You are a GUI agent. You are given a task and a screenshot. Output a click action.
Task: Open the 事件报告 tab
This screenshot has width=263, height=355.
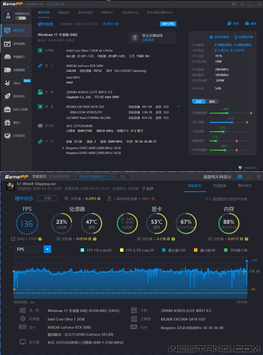[245, 186]
